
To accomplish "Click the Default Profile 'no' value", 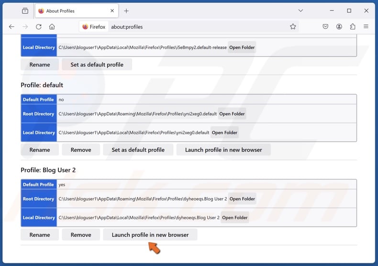I will (61, 100).
